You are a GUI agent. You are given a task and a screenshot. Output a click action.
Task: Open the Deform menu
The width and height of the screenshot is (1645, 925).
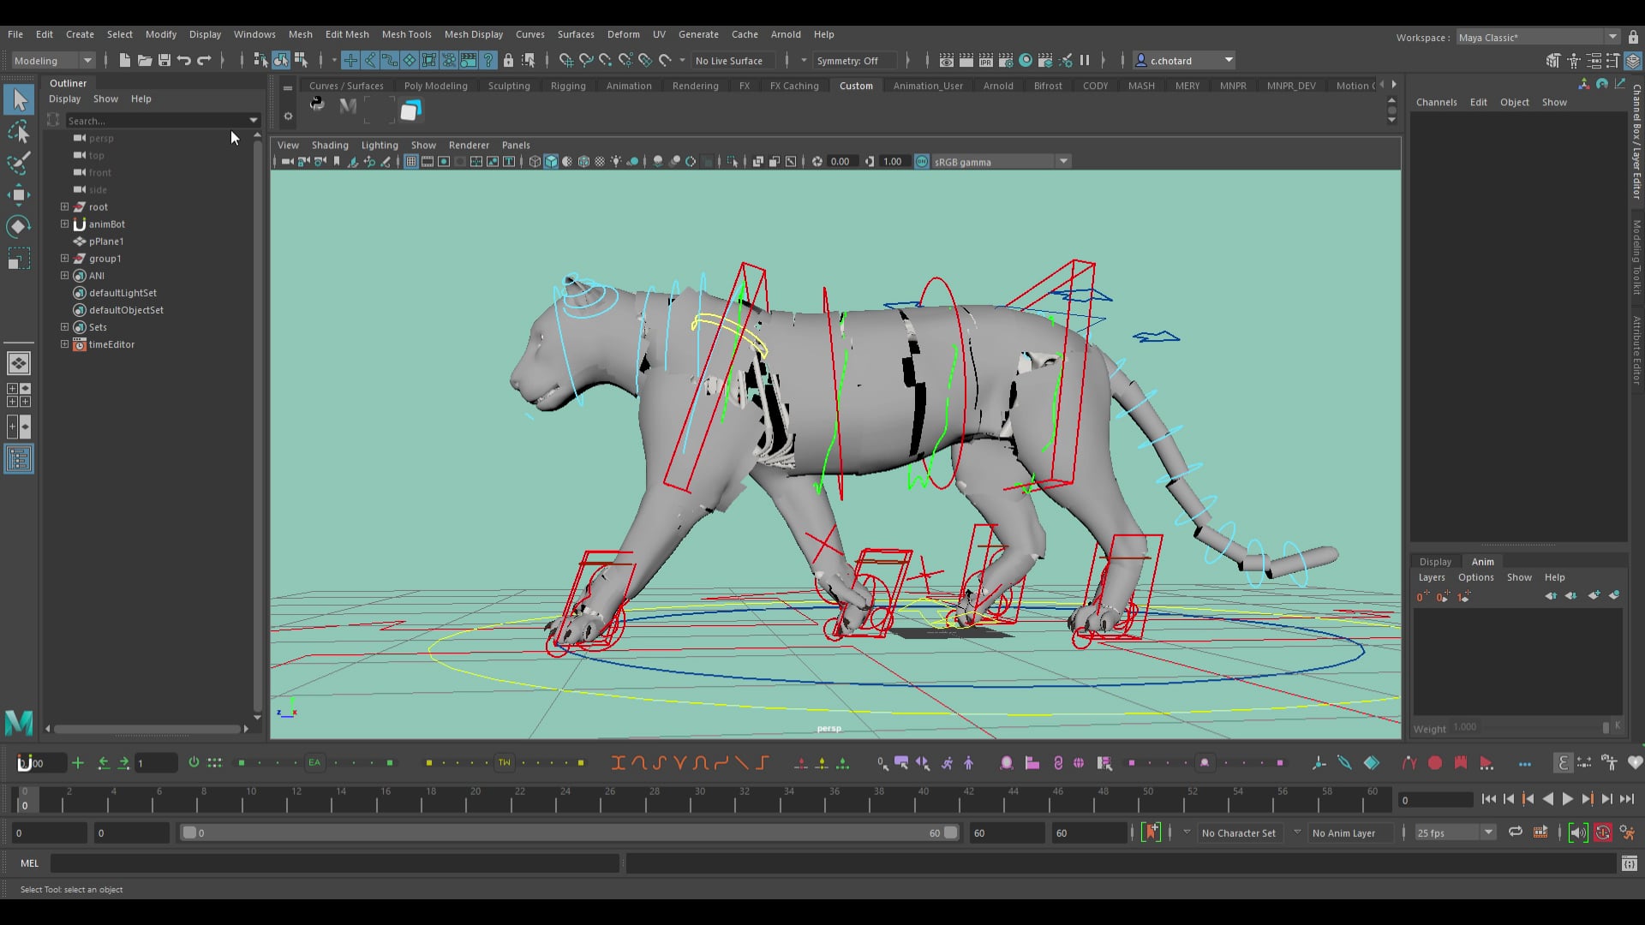[x=623, y=34]
